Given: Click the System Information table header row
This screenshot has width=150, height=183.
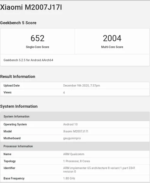Looking at the screenshot, I should (x=75, y=116).
